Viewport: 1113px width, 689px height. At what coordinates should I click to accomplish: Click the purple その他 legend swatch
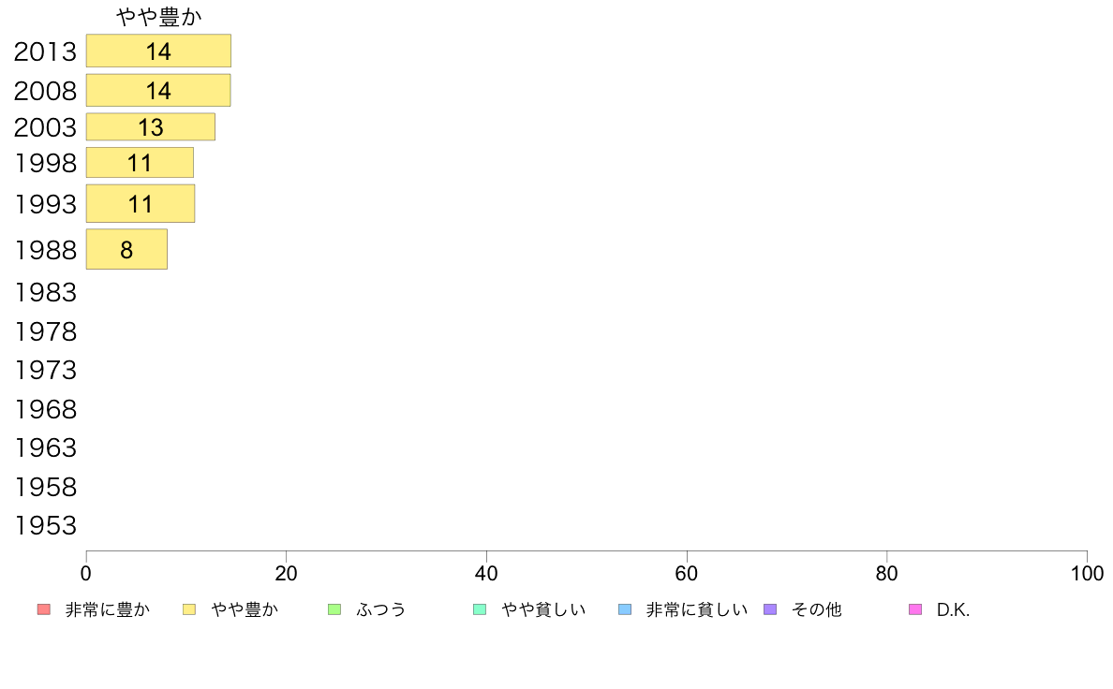click(770, 609)
